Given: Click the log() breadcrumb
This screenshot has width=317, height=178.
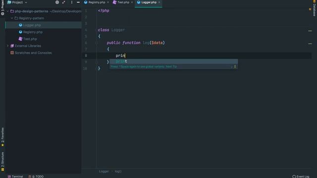Looking at the screenshot, I should (118, 172).
